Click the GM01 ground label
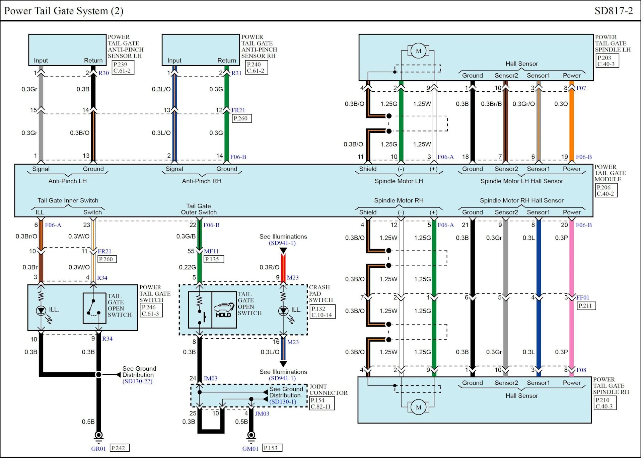 coord(251,449)
